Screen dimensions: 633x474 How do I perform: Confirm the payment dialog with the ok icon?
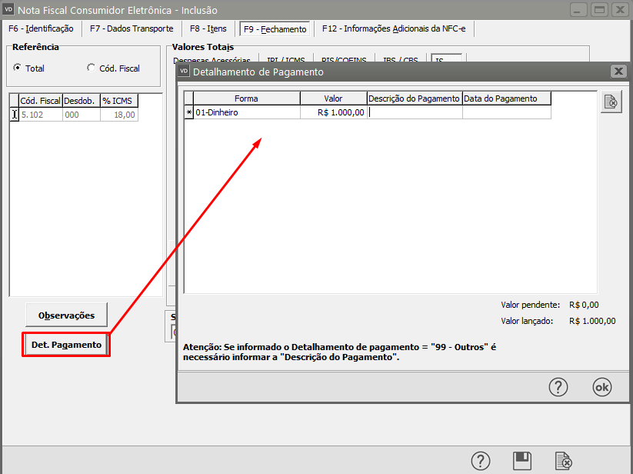(601, 387)
